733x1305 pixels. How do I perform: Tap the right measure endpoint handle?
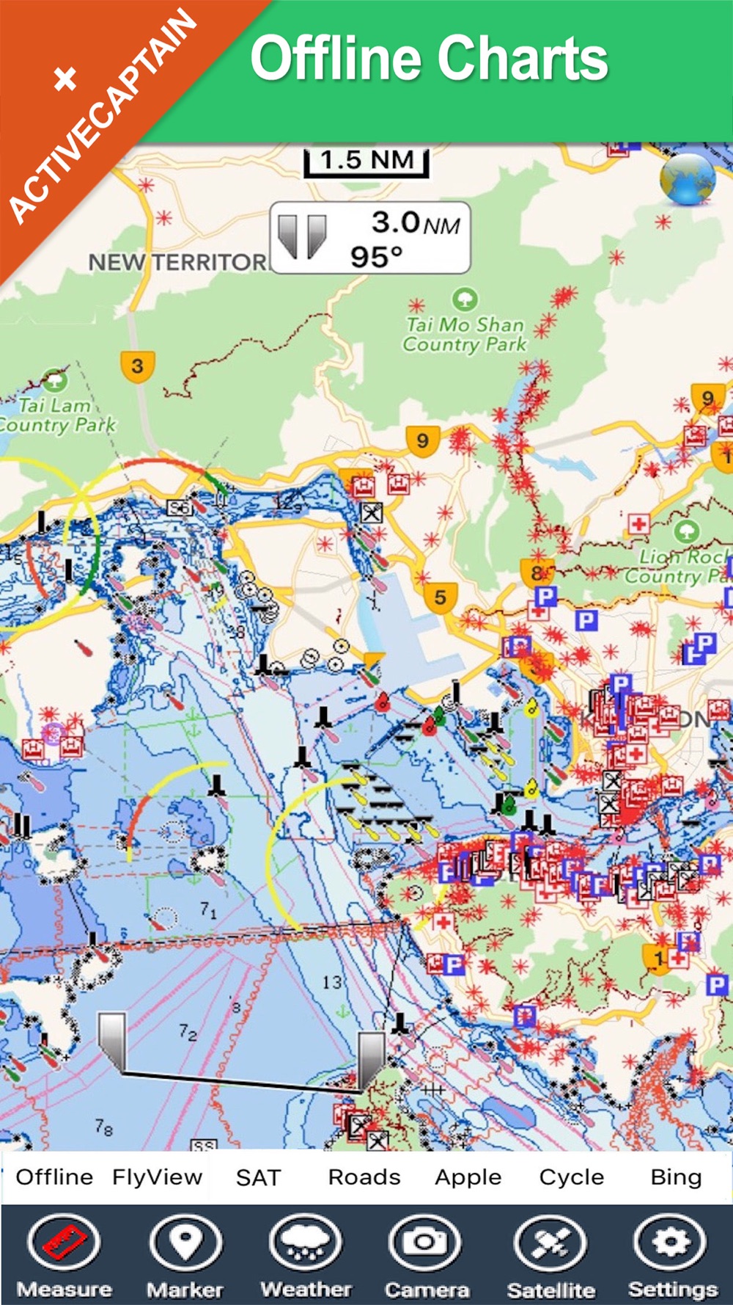click(x=371, y=1061)
